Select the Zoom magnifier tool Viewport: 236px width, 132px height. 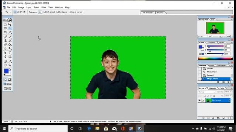10,65
